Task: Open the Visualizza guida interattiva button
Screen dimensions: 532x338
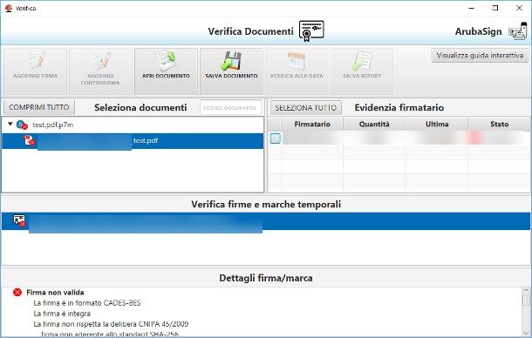Action: tap(480, 55)
